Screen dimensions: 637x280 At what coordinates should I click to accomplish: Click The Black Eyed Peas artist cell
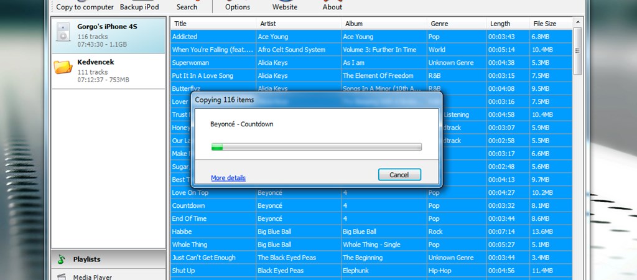pyautogui.click(x=299, y=258)
